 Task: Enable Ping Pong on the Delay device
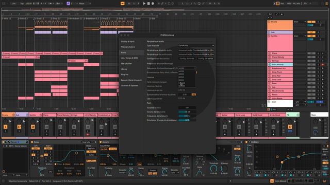pyautogui.click(x=91, y=161)
